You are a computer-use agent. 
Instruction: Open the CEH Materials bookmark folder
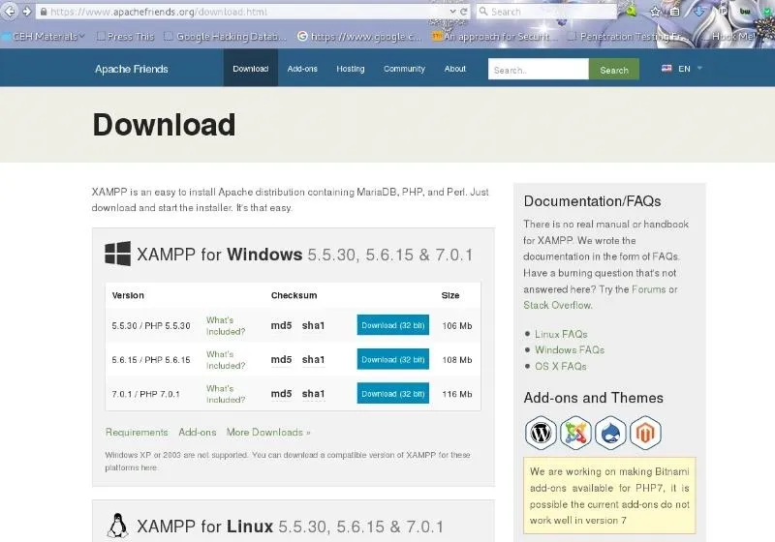click(x=44, y=36)
